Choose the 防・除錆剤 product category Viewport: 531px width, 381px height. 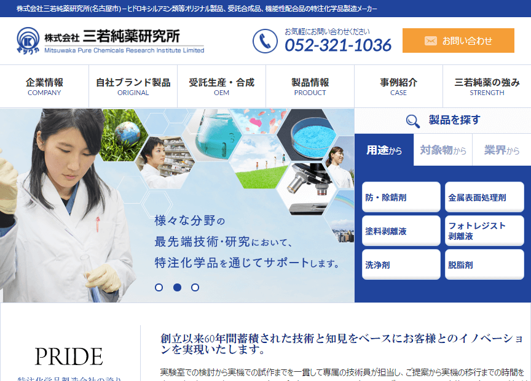(x=401, y=198)
